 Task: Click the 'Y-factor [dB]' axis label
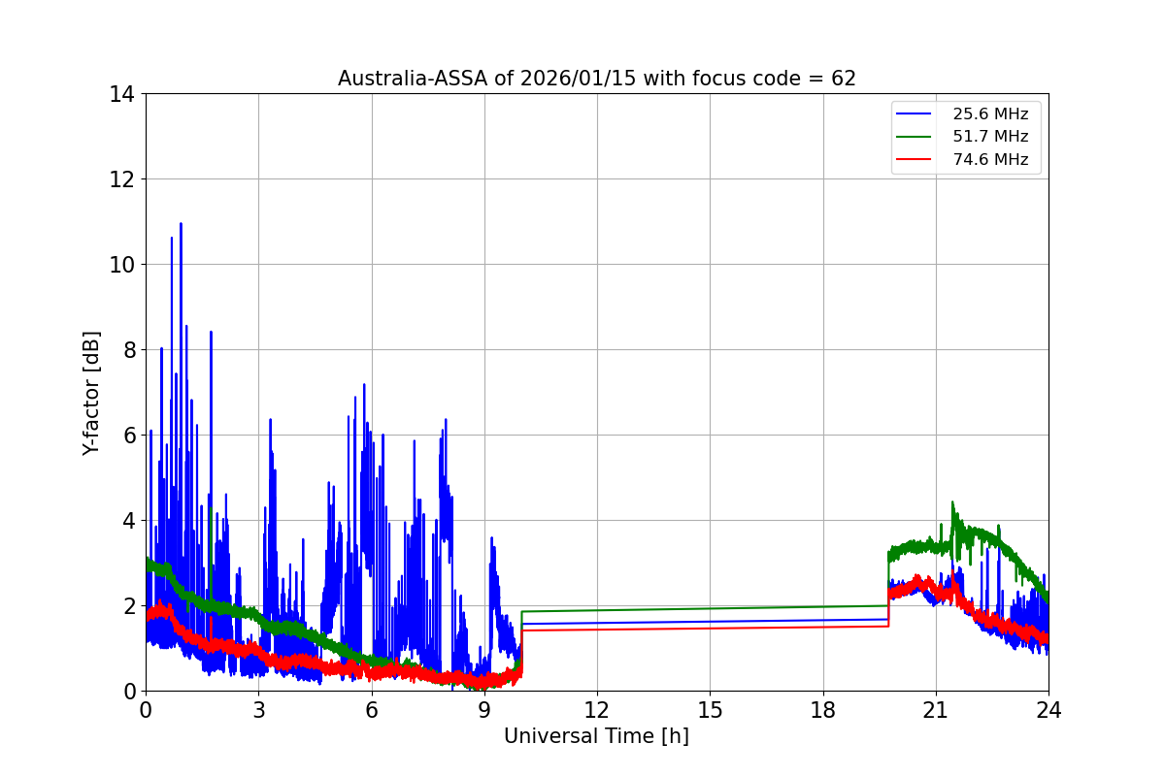pyautogui.click(x=91, y=393)
